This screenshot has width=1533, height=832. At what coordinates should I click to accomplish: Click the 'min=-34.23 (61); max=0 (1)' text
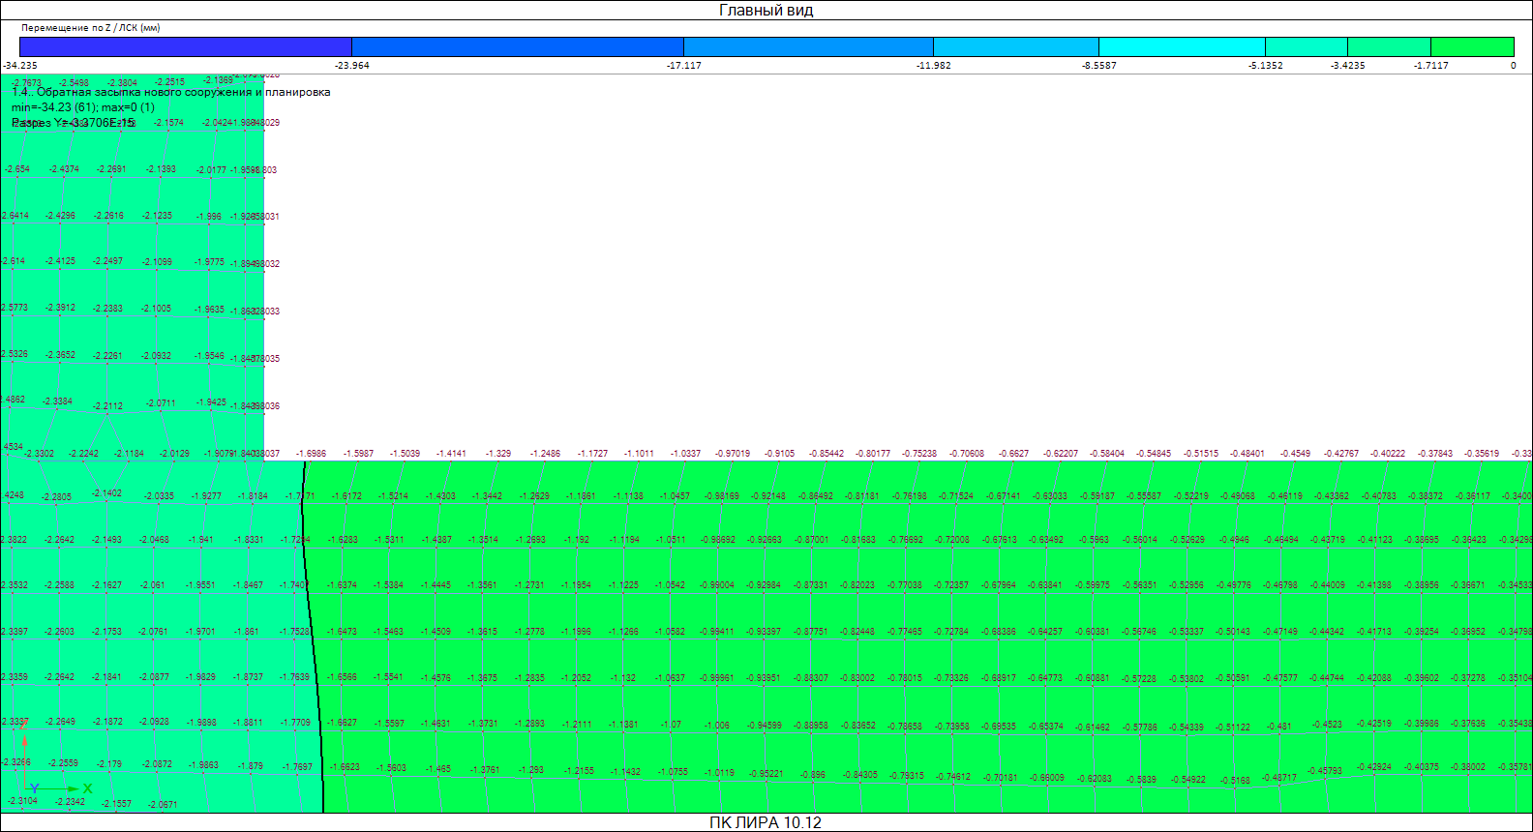point(82,107)
